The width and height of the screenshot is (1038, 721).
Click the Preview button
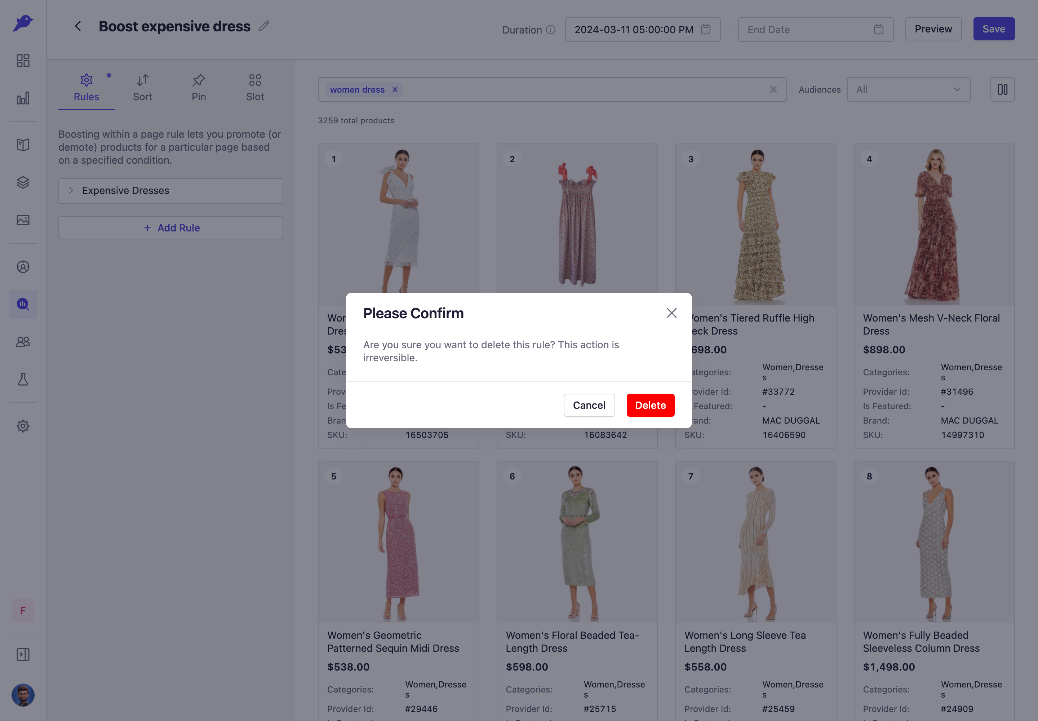[x=933, y=29]
